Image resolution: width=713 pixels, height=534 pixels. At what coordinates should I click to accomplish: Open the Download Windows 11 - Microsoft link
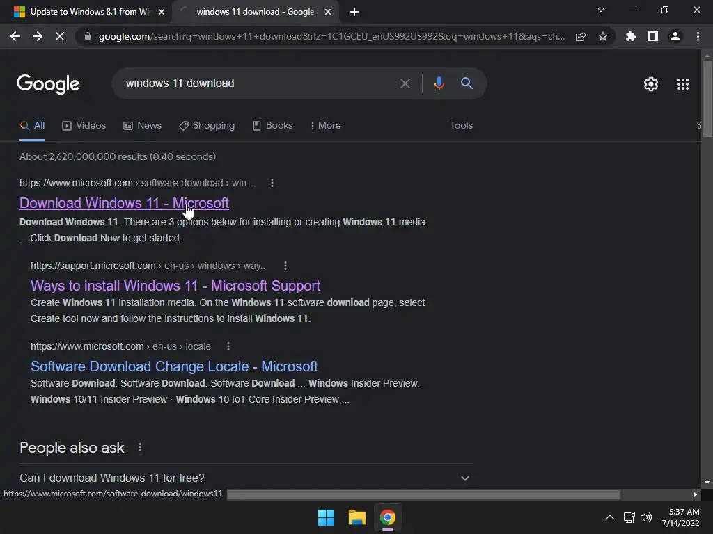click(124, 203)
